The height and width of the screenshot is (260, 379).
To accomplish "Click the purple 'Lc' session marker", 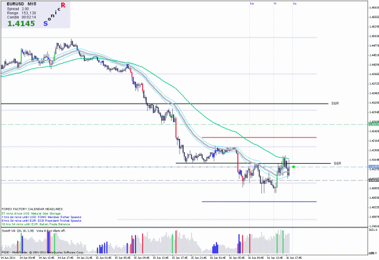I will (x=295, y=4).
